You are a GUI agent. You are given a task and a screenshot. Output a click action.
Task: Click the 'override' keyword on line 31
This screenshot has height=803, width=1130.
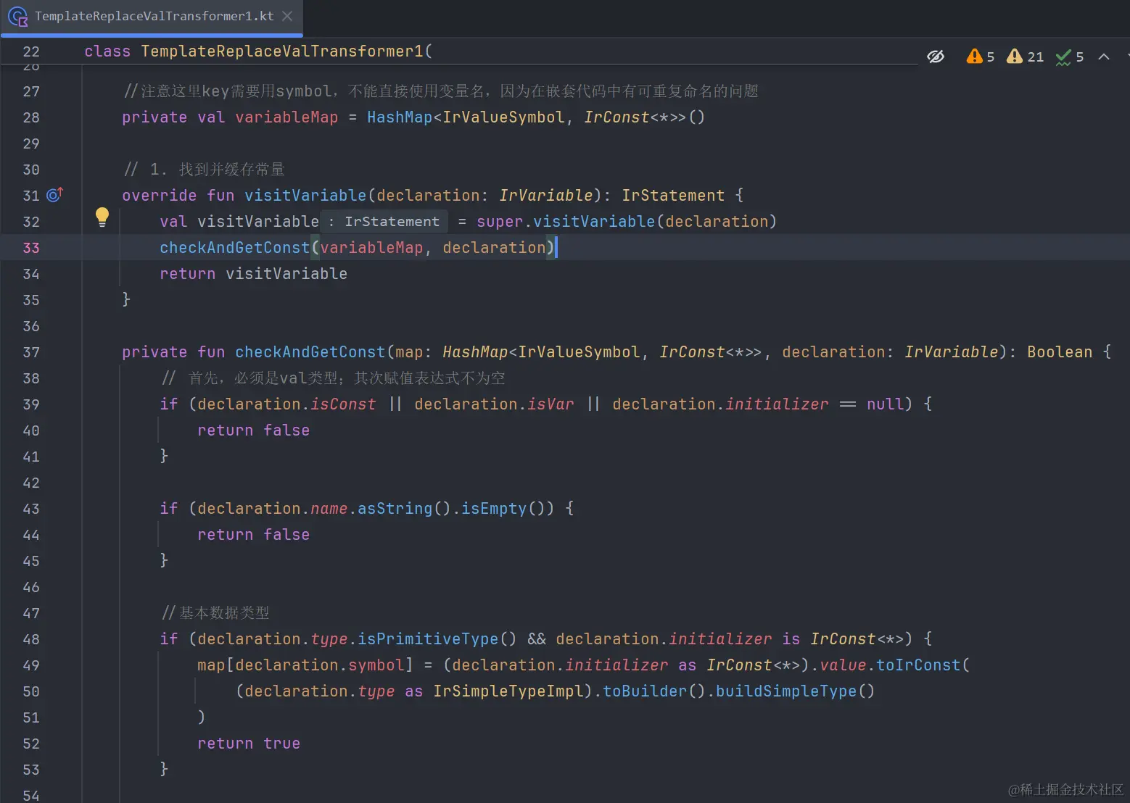click(159, 196)
